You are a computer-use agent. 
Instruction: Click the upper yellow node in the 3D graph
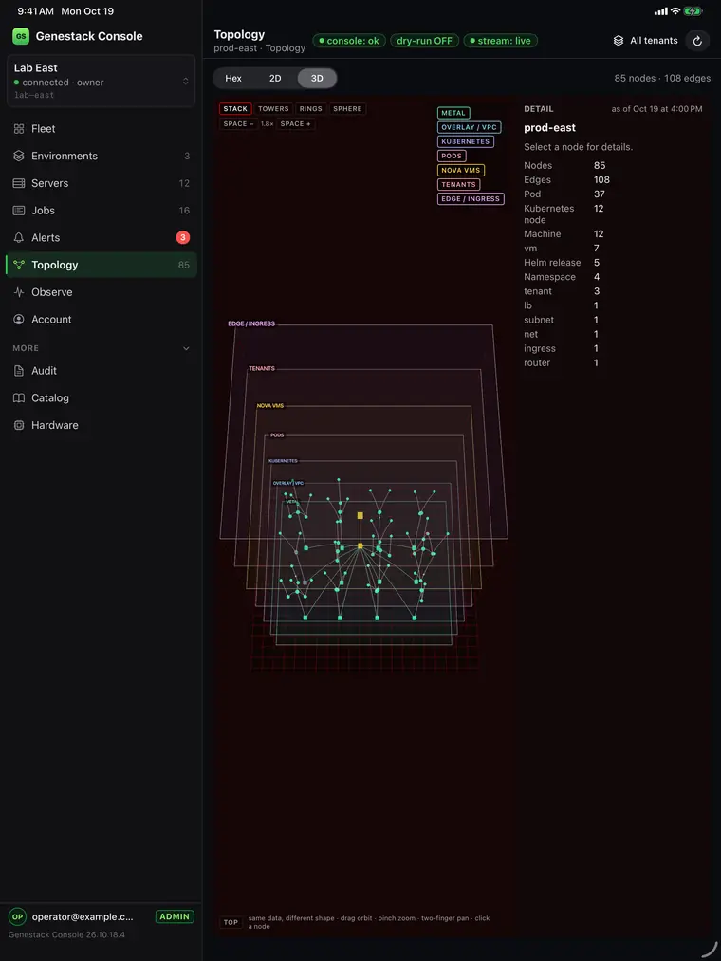pyautogui.click(x=360, y=516)
